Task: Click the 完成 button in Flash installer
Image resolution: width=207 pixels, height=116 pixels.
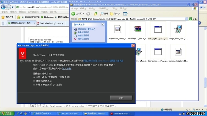Action: point(121,98)
